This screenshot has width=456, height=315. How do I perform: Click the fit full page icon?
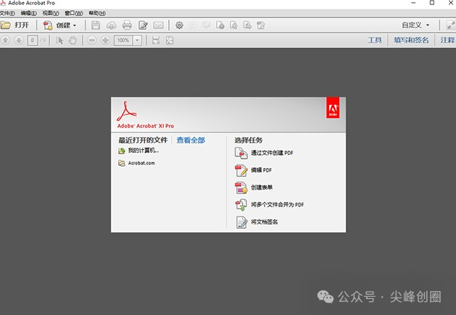170,41
